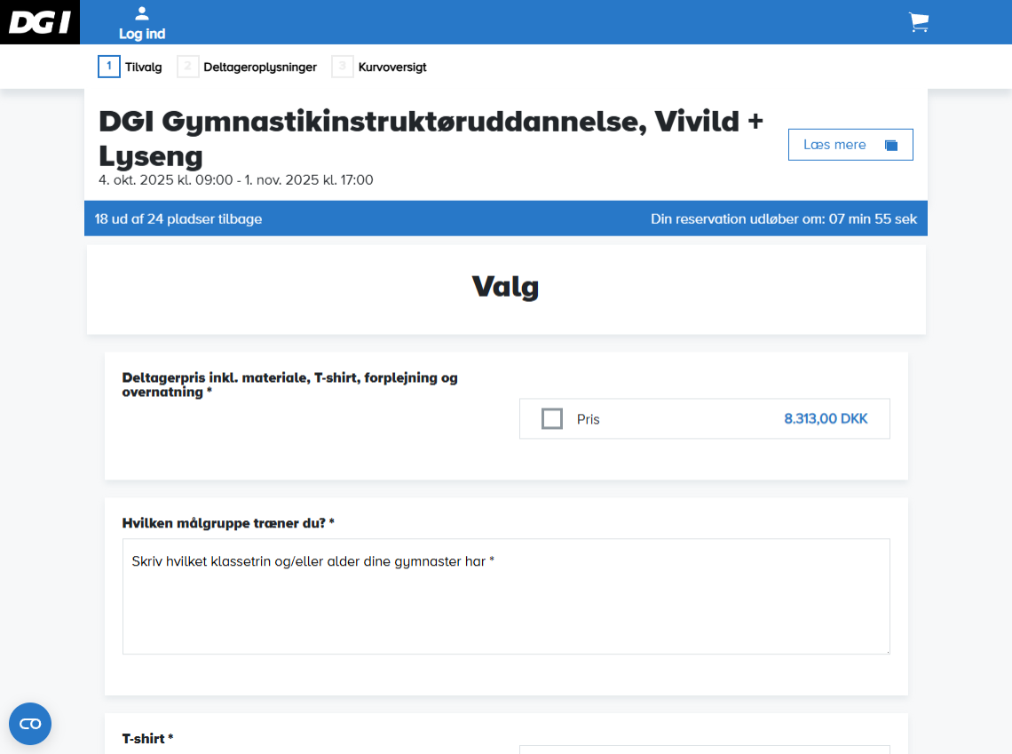Image resolution: width=1012 pixels, height=754 pixels.
Task: Grab the text area resize handle
Action: click(x=886, y=650)
